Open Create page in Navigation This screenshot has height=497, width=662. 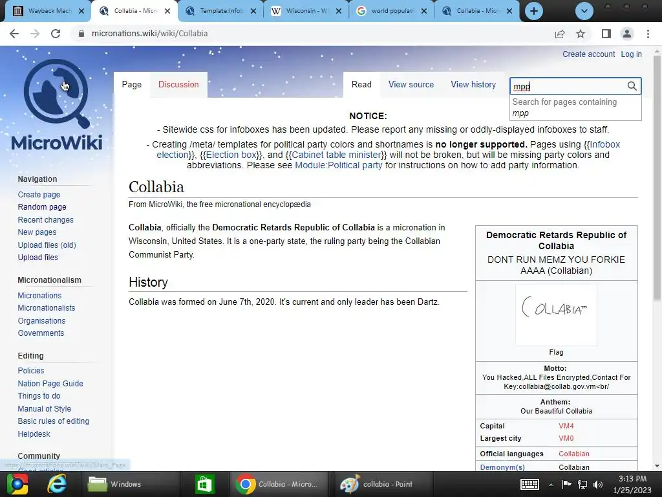click(x=39, y=194)
